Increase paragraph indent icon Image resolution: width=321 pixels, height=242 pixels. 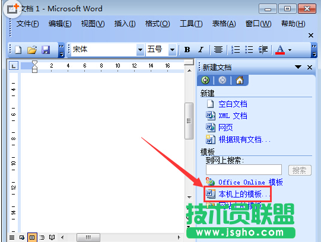click(263, 50)
